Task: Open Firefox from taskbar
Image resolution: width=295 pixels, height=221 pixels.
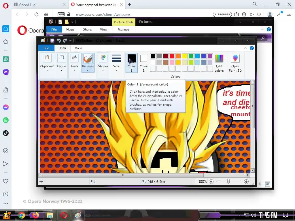Action: (x=35, y=215)
